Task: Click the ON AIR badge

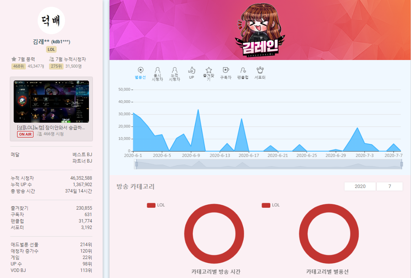Action: pos(25,134)
